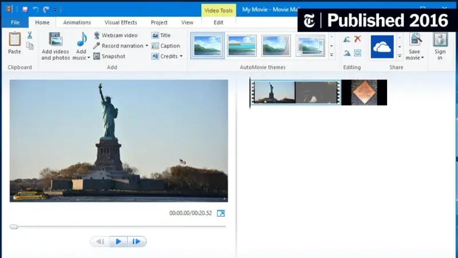This screenshot has height=258, width=458.
Task: Click Add videos and photos
Action: tap(55, 46)
